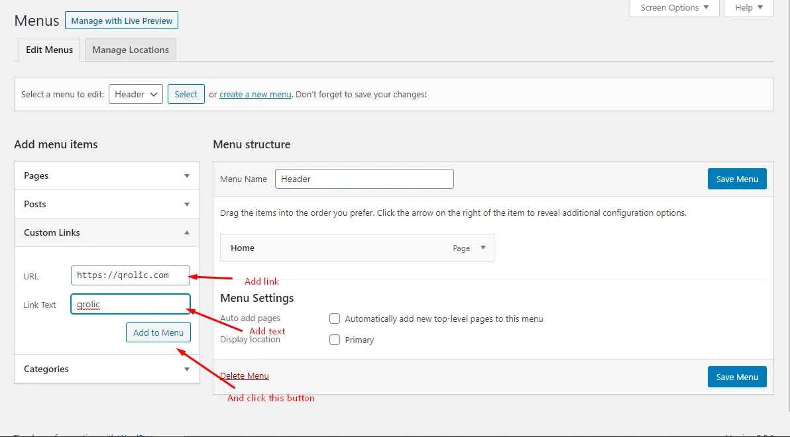Enable automatically add new top-level pages

335,318
